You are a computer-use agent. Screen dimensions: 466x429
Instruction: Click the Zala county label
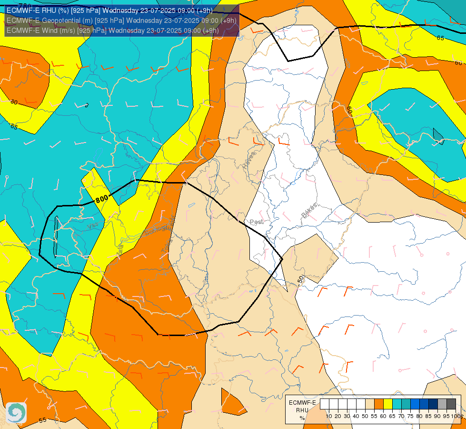(x=120, y=250)
